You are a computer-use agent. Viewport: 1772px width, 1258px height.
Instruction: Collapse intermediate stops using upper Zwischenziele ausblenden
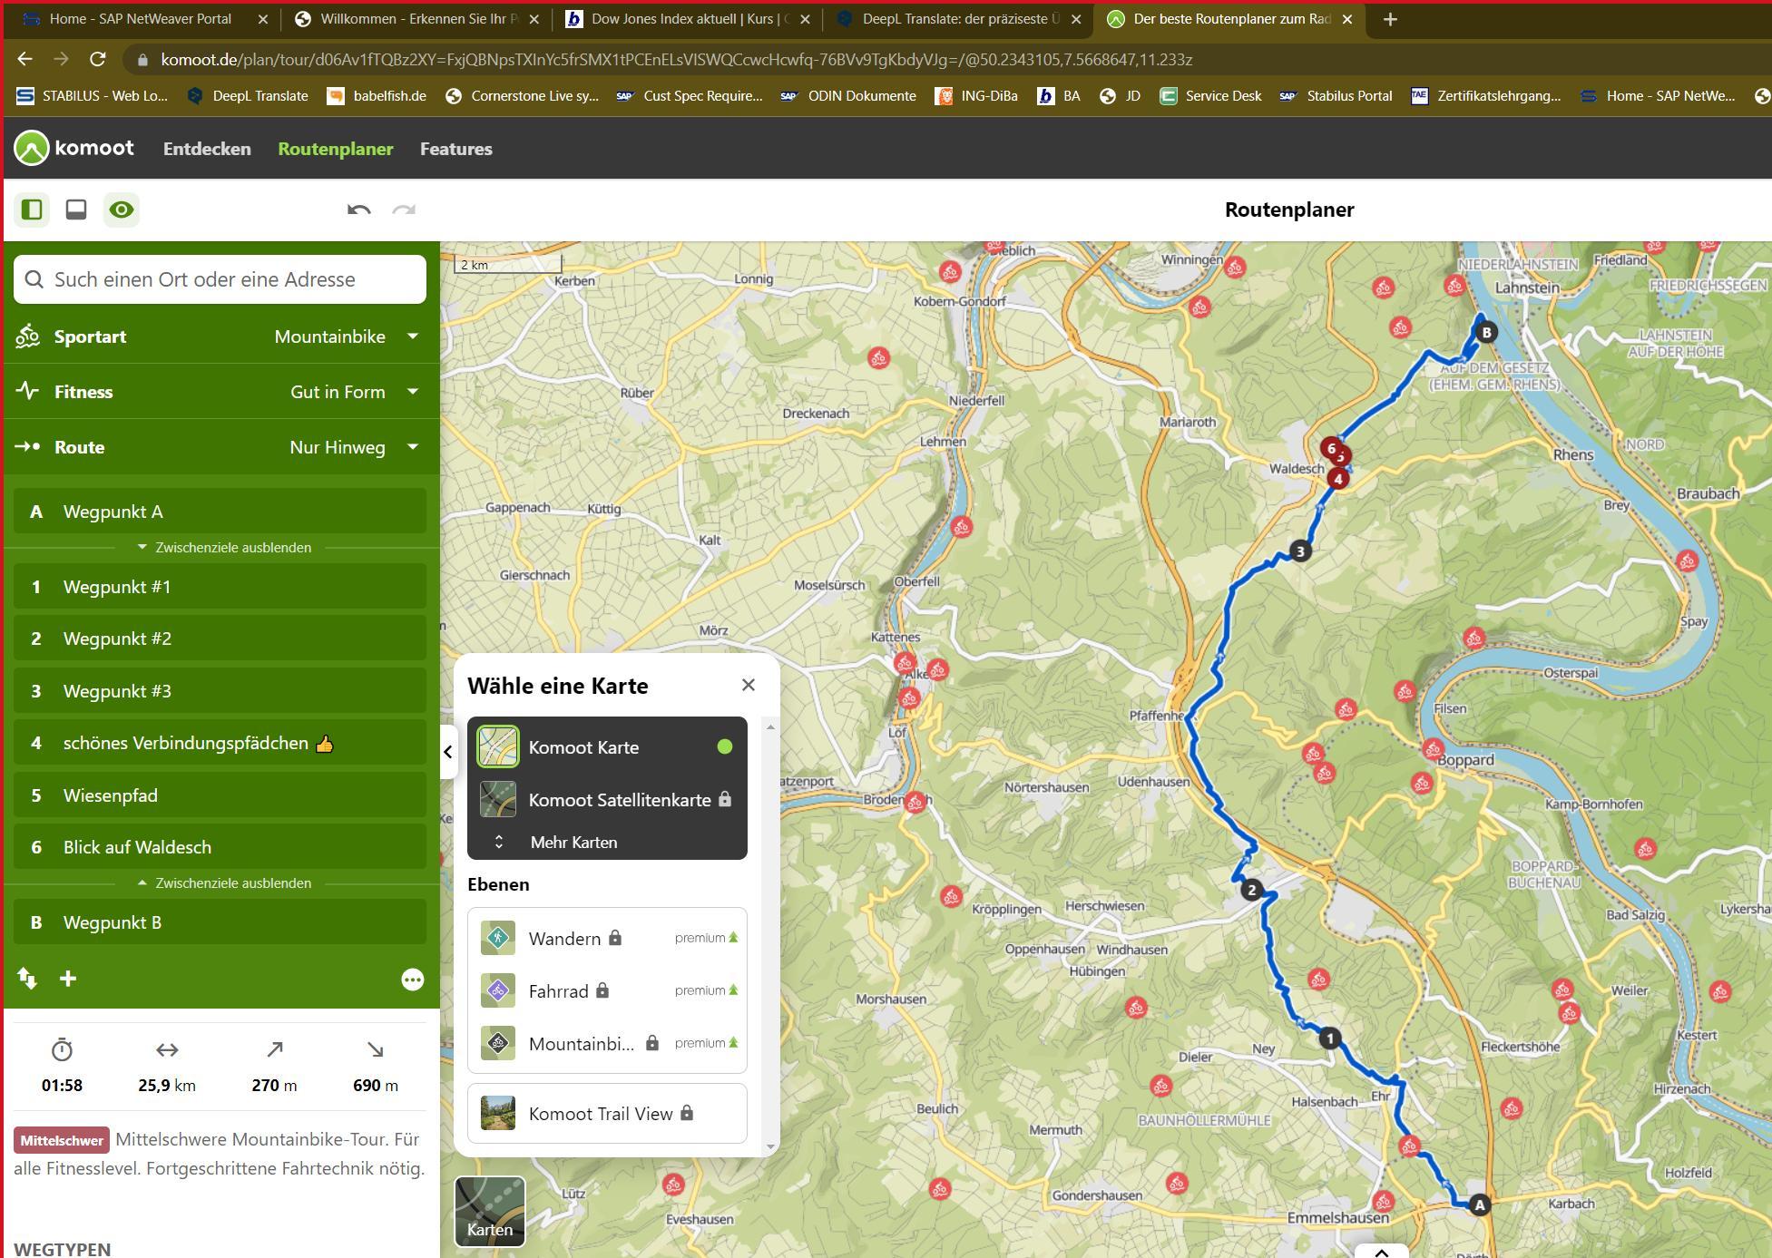[224, 548]
